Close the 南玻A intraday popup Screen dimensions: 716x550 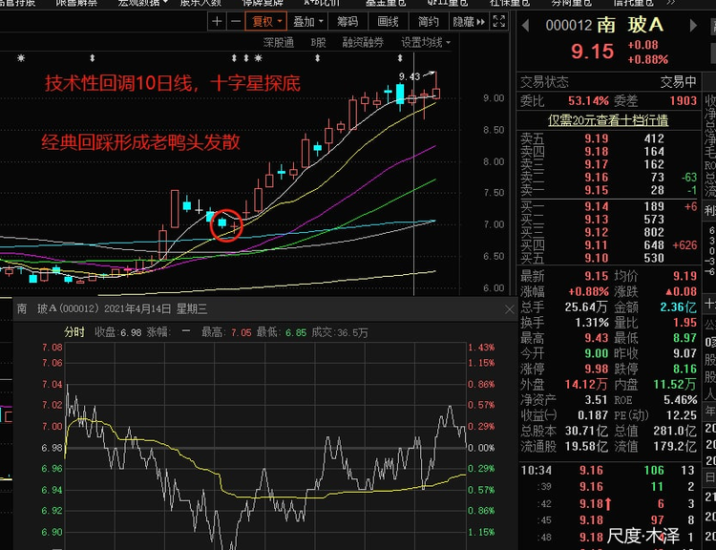pos(510,309)
